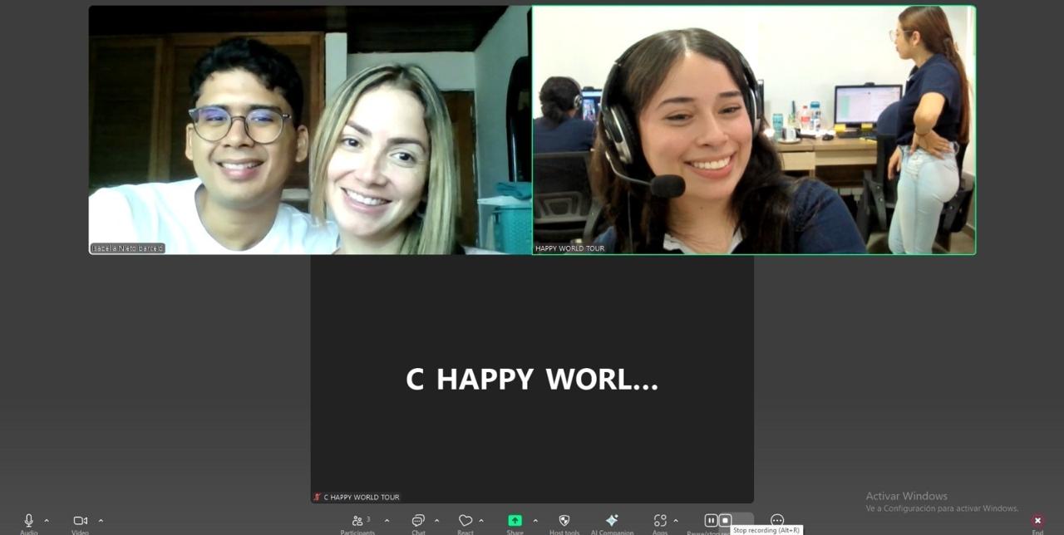
Task: Select the C HAPPY WORLD TOUR tile
Action: pyautogui.click(x=532, y=379)
